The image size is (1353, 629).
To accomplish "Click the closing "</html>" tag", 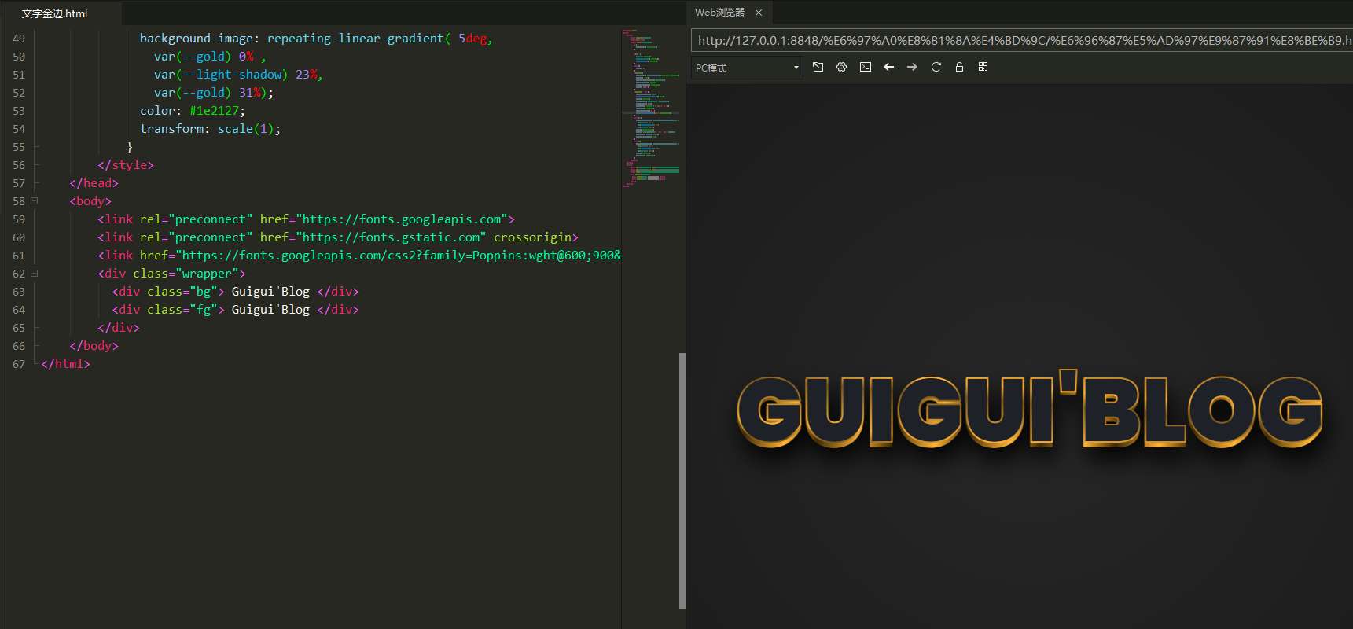I will (65, 364).
